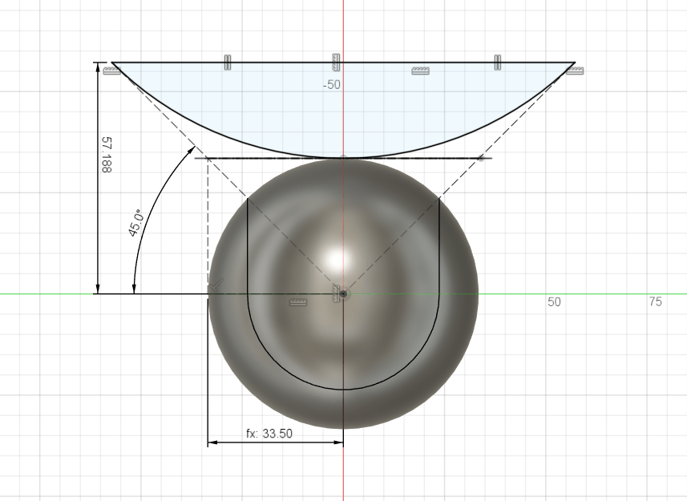
Task: Click the 57.188 vertical dimension value
Action: pyautogui.click(x=107, y=154)
